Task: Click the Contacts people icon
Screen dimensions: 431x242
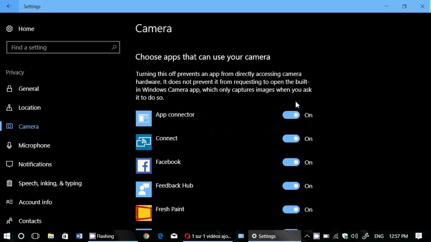Action: tap(9, 221)
